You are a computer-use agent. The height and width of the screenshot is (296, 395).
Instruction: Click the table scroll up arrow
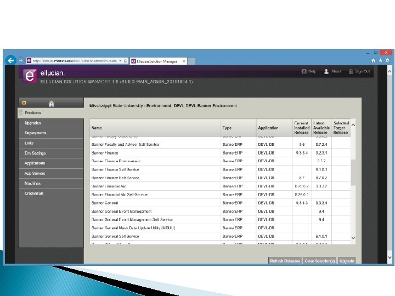pyautogui.click(x=353, y=125)
